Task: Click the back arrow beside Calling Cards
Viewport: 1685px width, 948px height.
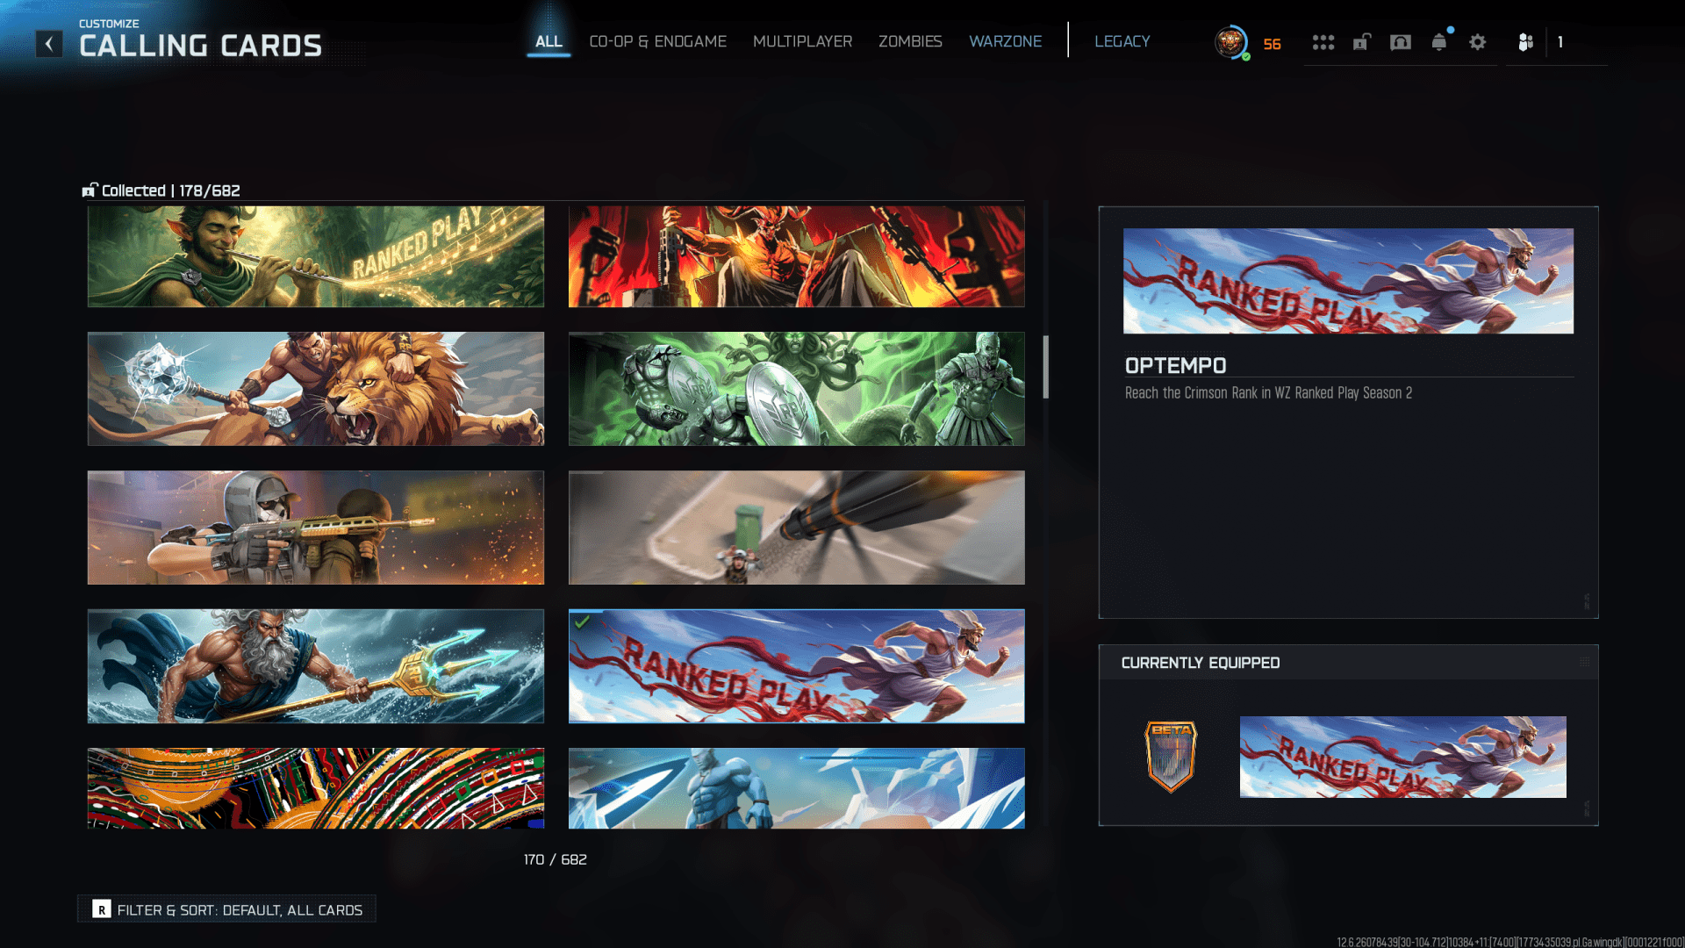Action: tap(49, 43)
